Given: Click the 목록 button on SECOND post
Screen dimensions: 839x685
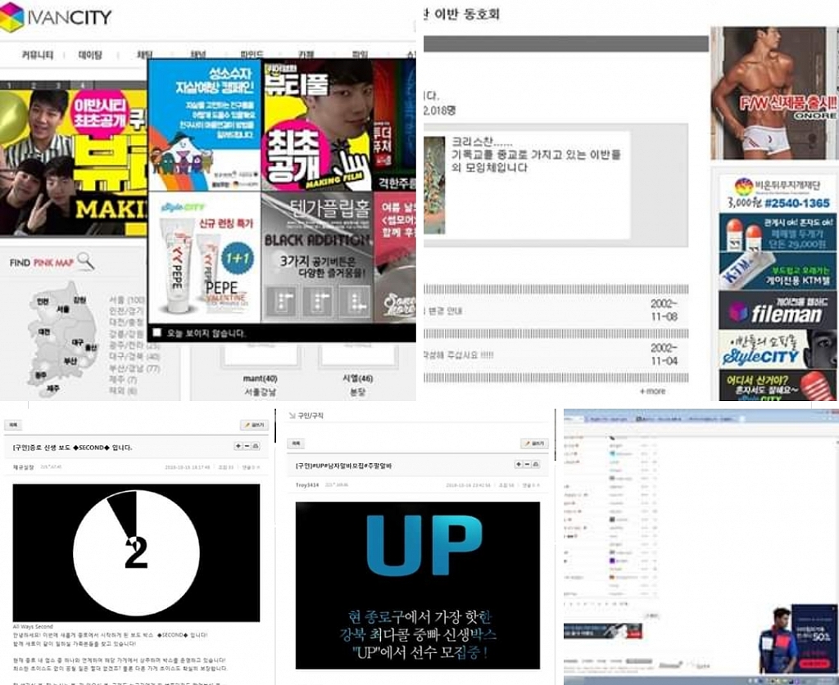Looking at the screenshot, I should tap(13, 426).
